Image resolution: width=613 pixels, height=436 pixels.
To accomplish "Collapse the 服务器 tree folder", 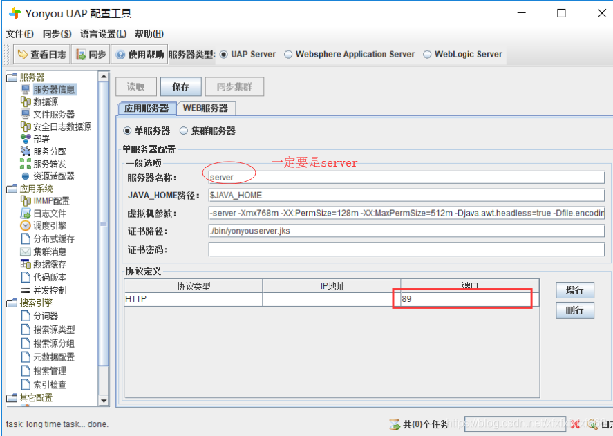I will tap(12, 77).
